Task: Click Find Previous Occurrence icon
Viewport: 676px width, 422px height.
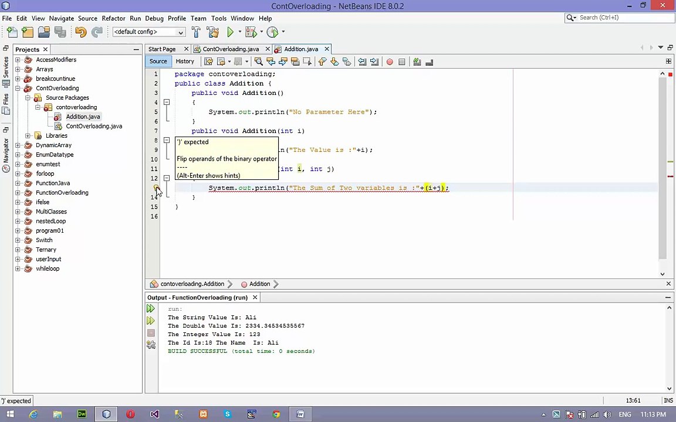Action: (271, 62)
